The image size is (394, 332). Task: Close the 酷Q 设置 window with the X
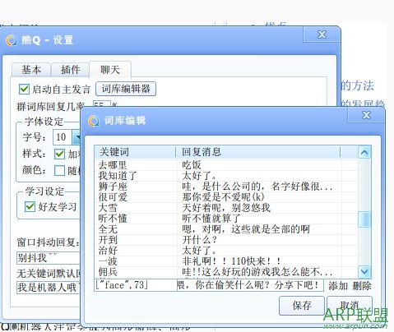[322, 35]
